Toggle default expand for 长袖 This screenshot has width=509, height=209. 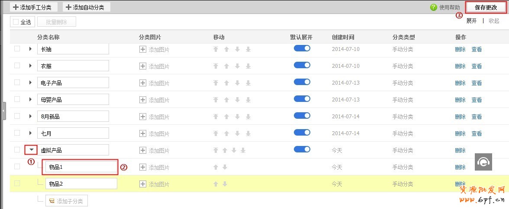(x=302, y=48)
